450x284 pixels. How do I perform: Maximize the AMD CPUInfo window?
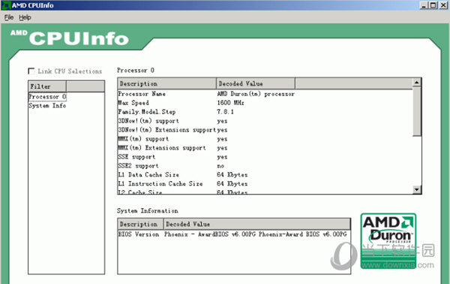[x=433, y=5]
